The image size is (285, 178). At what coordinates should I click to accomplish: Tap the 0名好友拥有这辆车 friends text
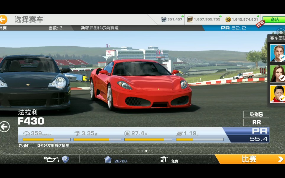(x=53, y=146)
